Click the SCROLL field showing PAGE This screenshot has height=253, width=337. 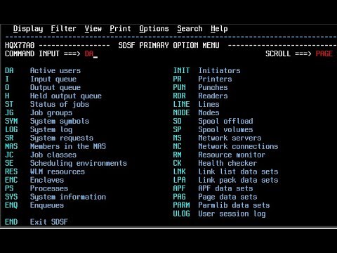pyautogui.click(x=324, y=54)
